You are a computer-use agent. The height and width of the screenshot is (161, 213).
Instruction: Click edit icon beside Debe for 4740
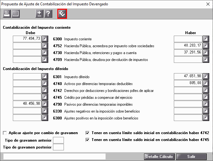pyautogui.click(x=45, y=83)
